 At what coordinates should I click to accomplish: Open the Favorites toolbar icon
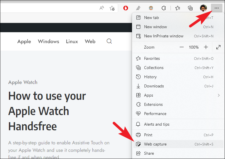click(x=178, y=8)
